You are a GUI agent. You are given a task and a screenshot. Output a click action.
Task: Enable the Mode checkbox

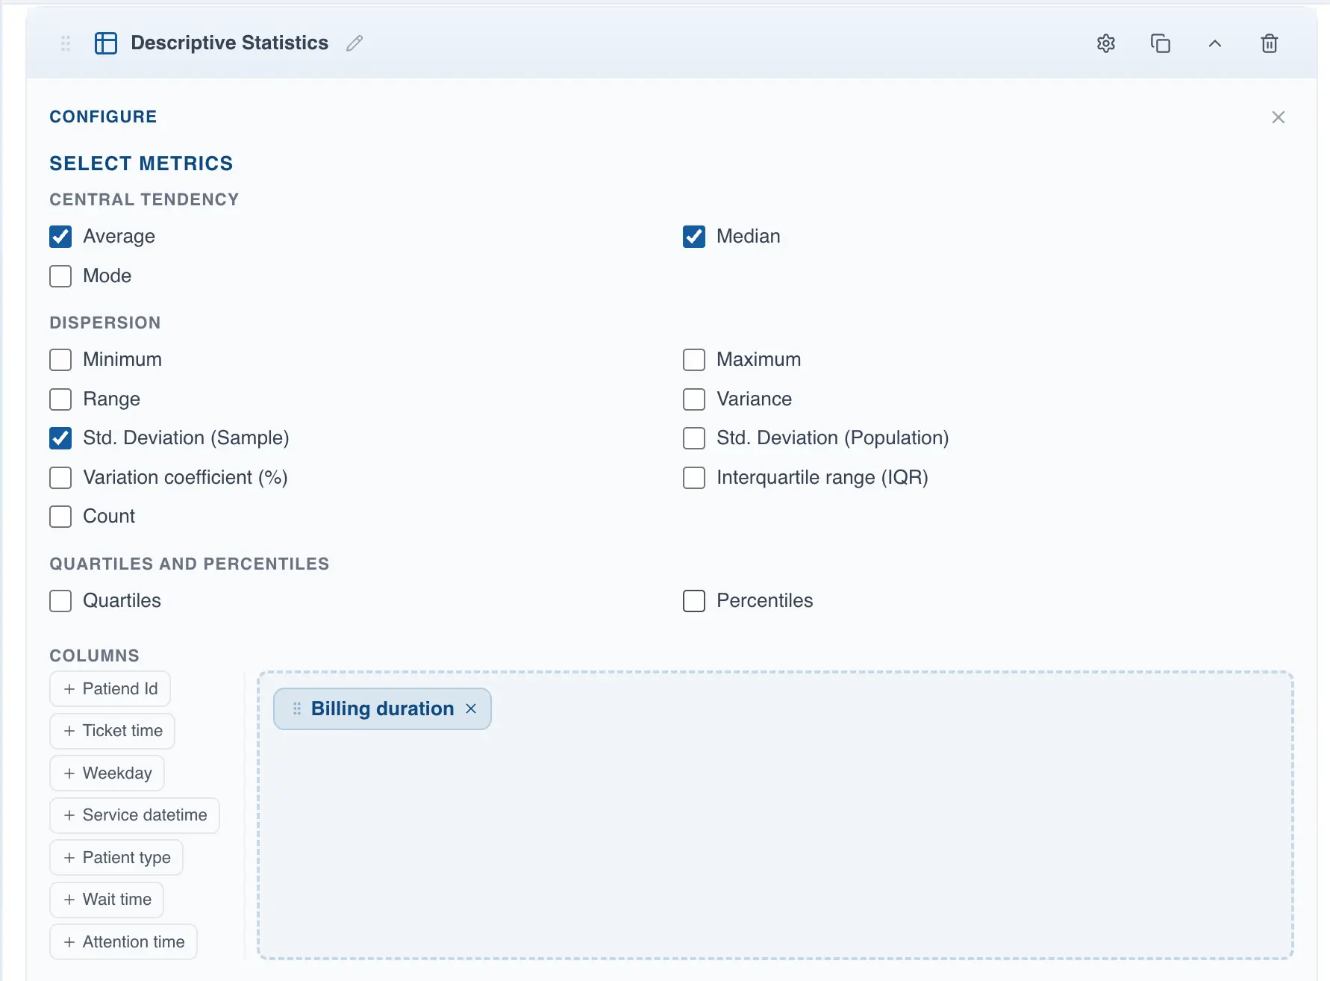(60, 275)
